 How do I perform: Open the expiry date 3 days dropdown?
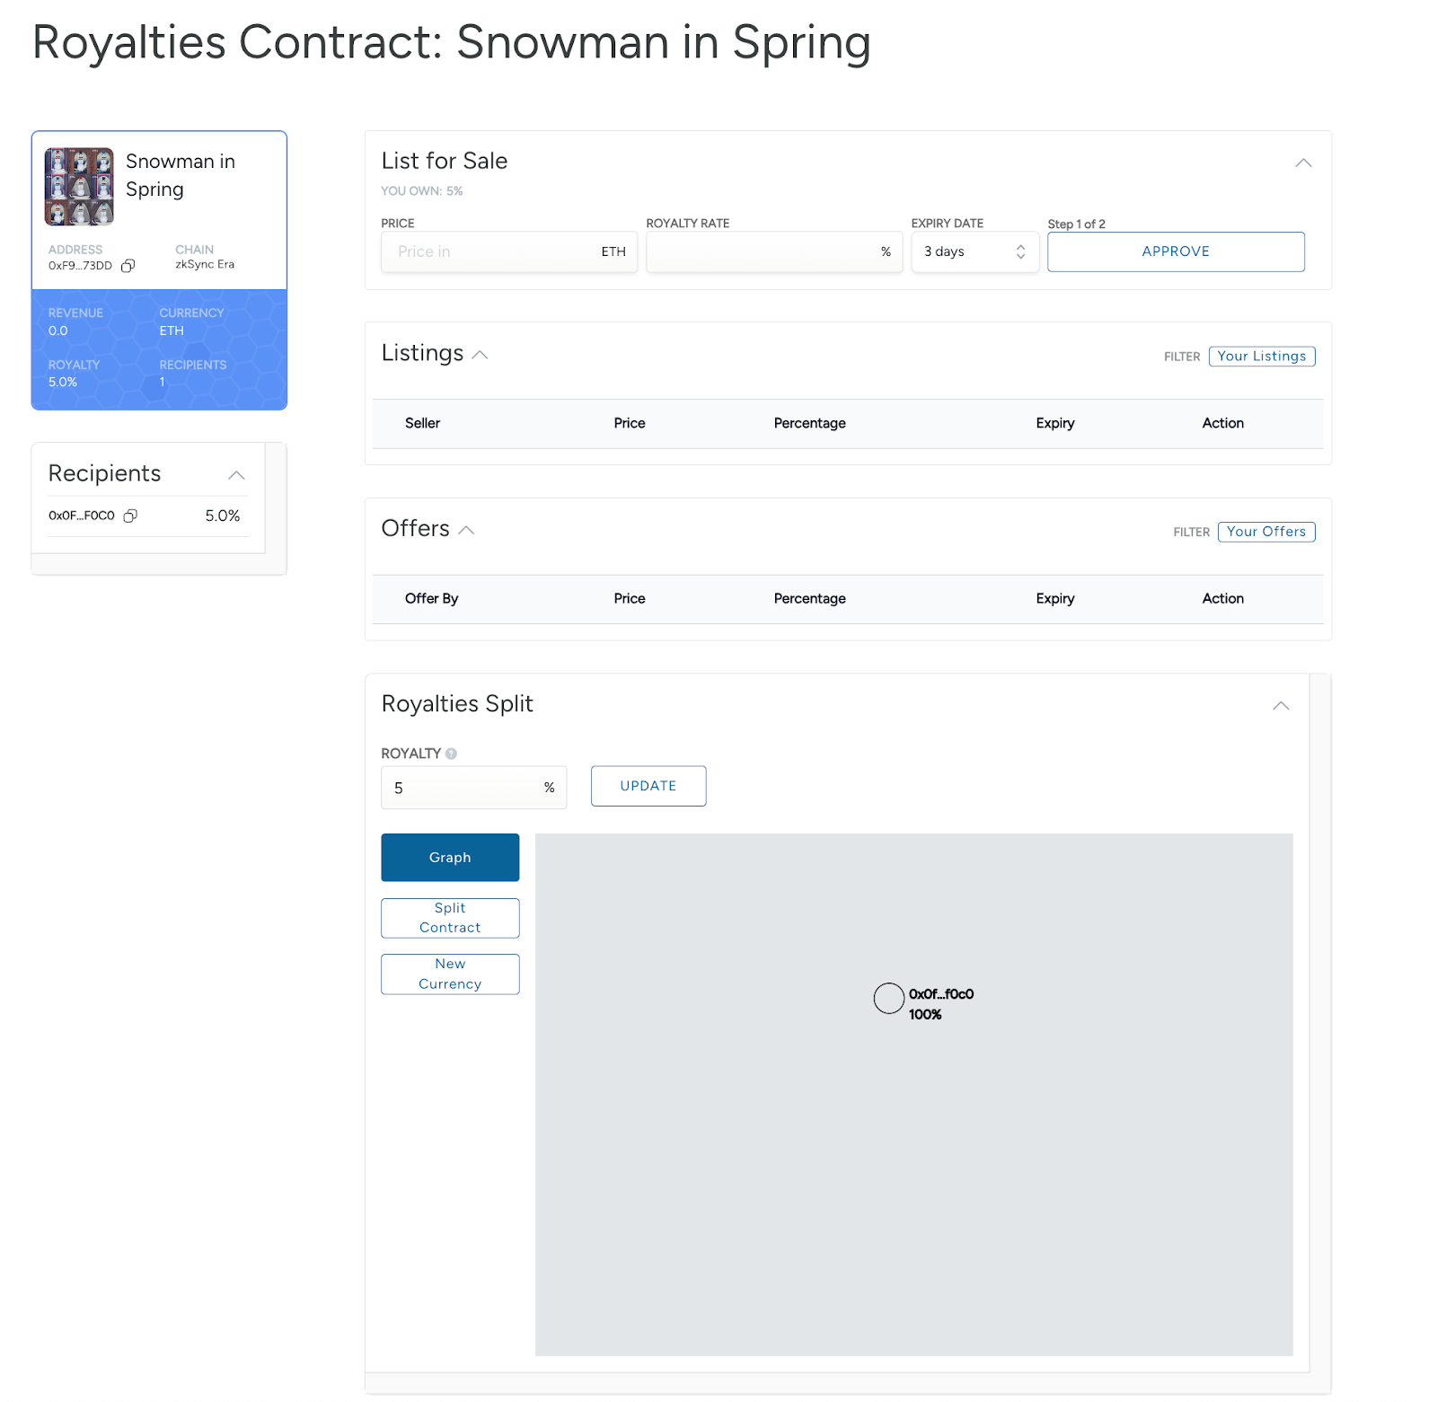(x=974, y=252)
